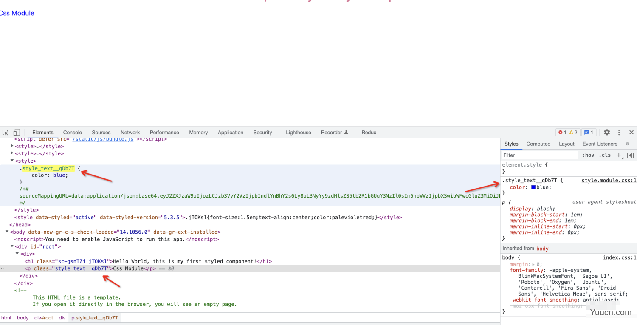637x325 pixels.
Task: Open the blue issues counter badge
Action: pyautogui.click(x=589, y=133)
